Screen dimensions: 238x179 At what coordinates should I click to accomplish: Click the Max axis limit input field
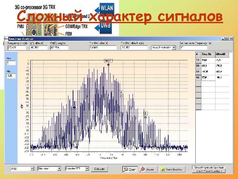pos(11,63)
